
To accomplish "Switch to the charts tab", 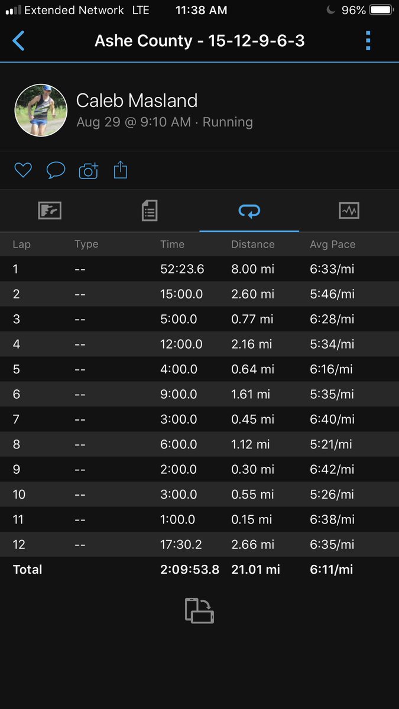I will coord(349,210).
